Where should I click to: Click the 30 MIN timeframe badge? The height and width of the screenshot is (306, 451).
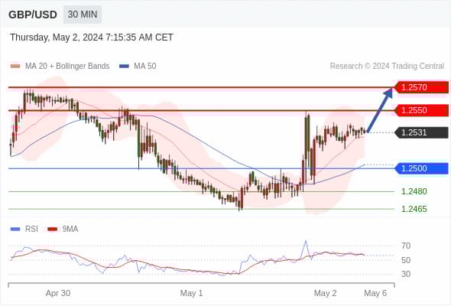pyautogui.click(x=83, y=15)
